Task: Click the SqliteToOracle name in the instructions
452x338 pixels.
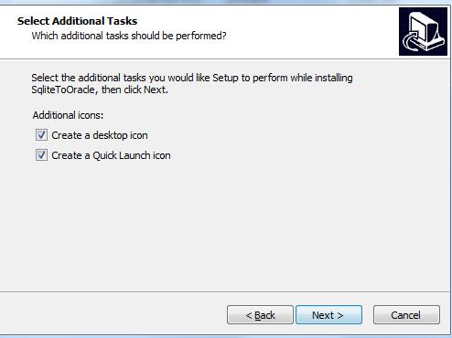Action: (63, 90)
